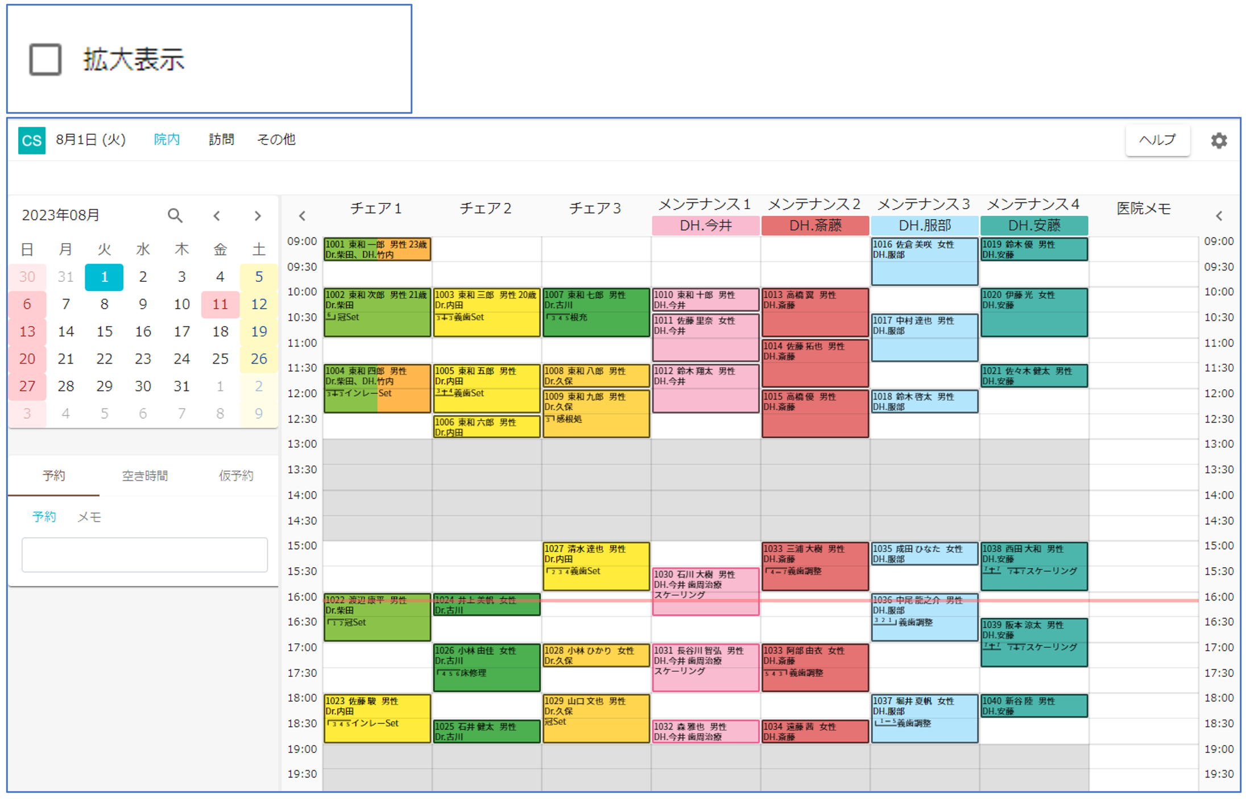Switch to the 訪問 tab
This screenshot has width=1246, height=799.
(x=221, y=139)
